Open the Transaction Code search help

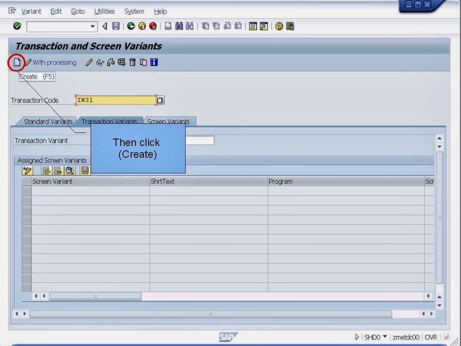pos(160,100)
